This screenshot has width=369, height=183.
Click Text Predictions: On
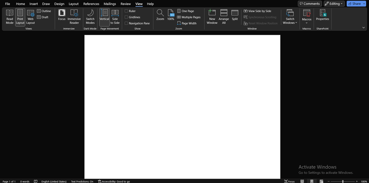pos(82,181)
